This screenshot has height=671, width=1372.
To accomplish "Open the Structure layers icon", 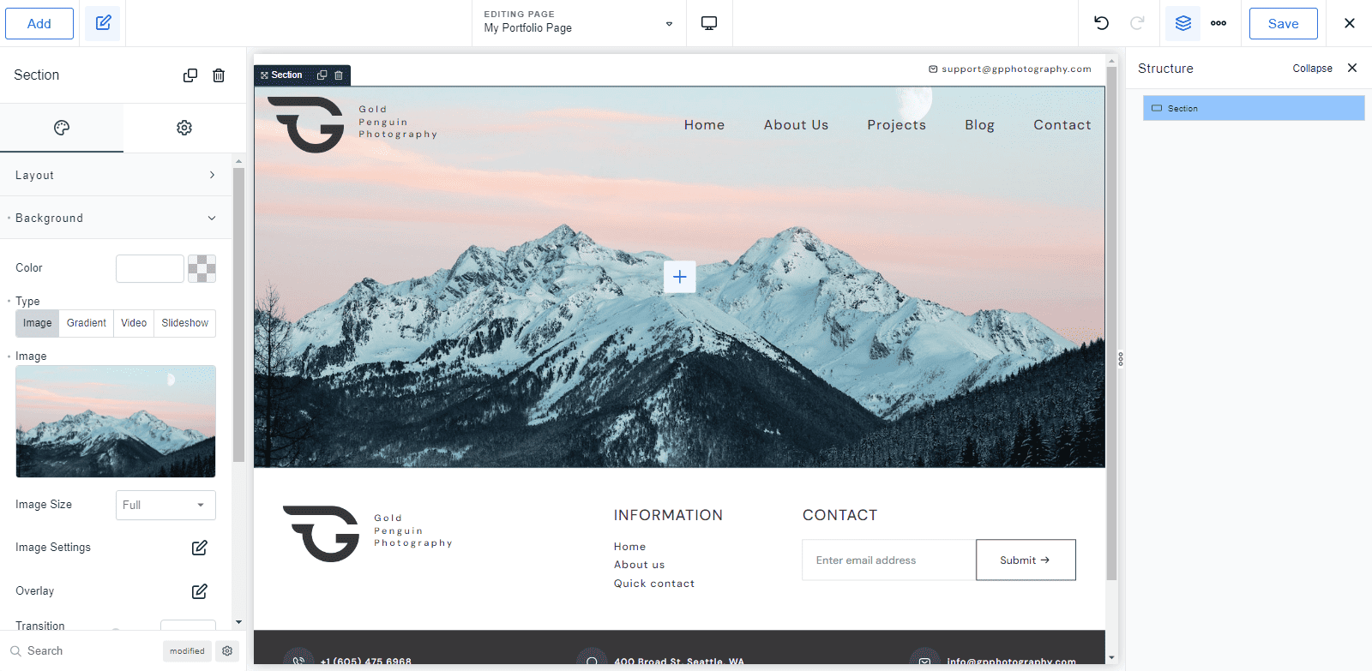I will click(1182, 23).
